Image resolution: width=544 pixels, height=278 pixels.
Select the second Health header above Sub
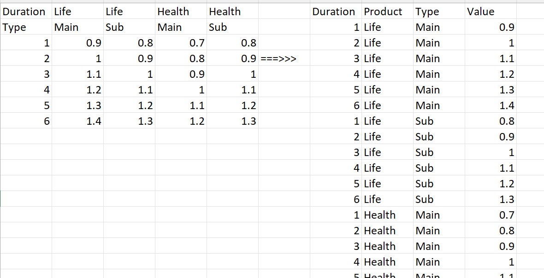pos(225,12)
